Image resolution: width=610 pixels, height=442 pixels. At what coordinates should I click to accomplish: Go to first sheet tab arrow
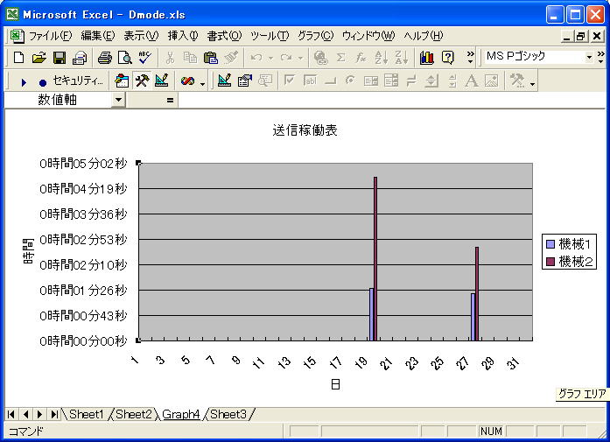11,414
